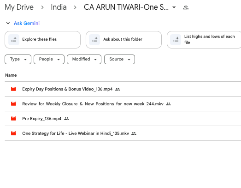This screenshot has width=241, height=188.
Task: Open the Type filter dropdown
Action: (18, 59)
